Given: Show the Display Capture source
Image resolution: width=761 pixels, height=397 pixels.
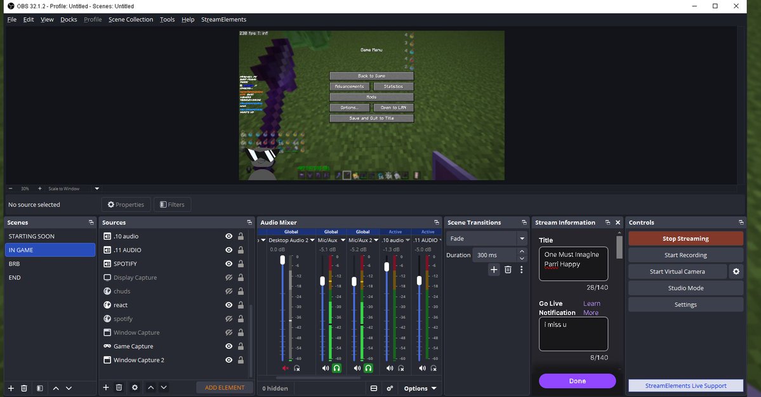Looking at the screenshot, I should pyautogui.click(x=228, y=278).
